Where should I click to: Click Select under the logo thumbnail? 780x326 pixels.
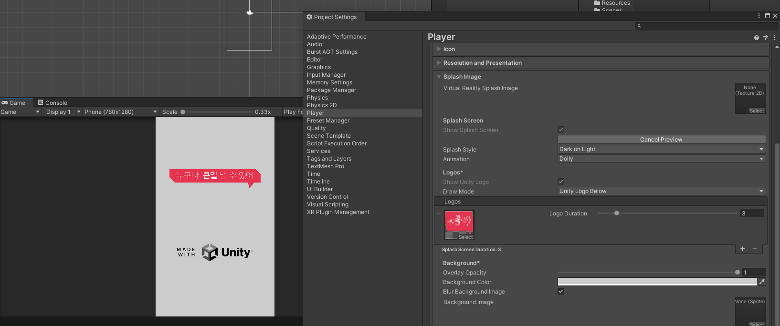tap(465, 237)
